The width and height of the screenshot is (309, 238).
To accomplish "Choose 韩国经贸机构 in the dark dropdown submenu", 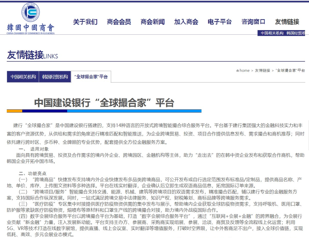I will coord(296,33).
